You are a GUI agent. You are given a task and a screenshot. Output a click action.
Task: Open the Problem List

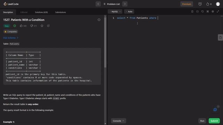click(x=112, y=4)
